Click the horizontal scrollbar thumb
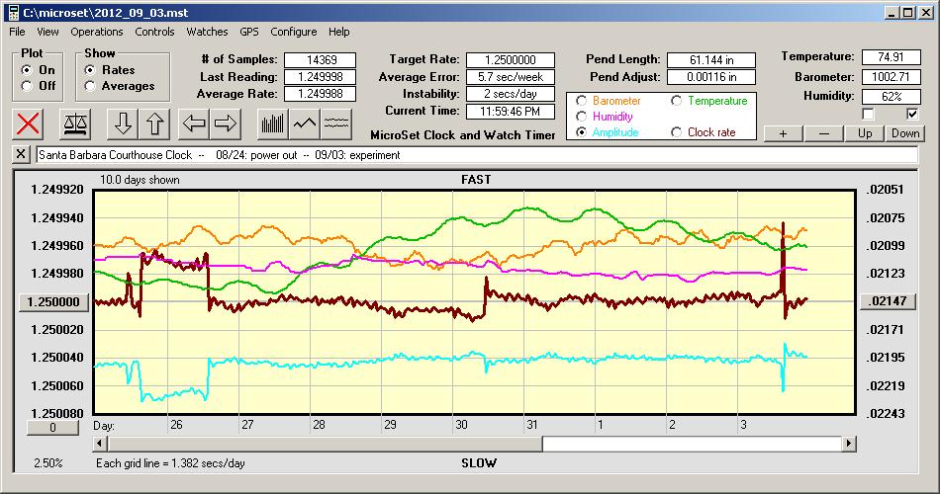Screen dimensions: 940x494 click(325, 444)
